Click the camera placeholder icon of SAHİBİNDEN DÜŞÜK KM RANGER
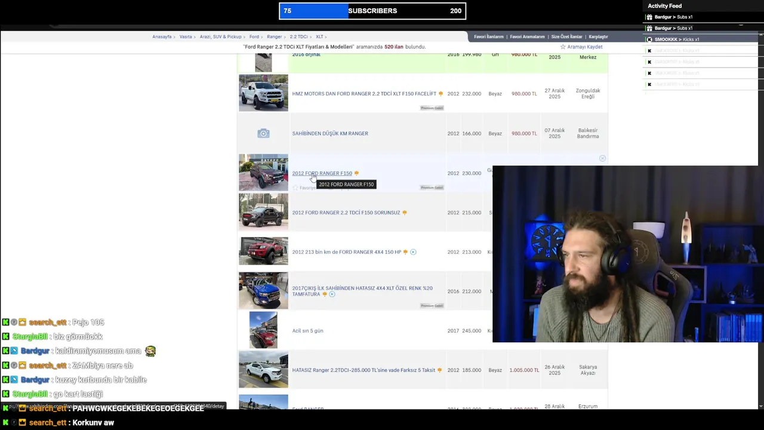Image resolution: width=764 pixels, height=430 pixels. [x=263, y=133]
